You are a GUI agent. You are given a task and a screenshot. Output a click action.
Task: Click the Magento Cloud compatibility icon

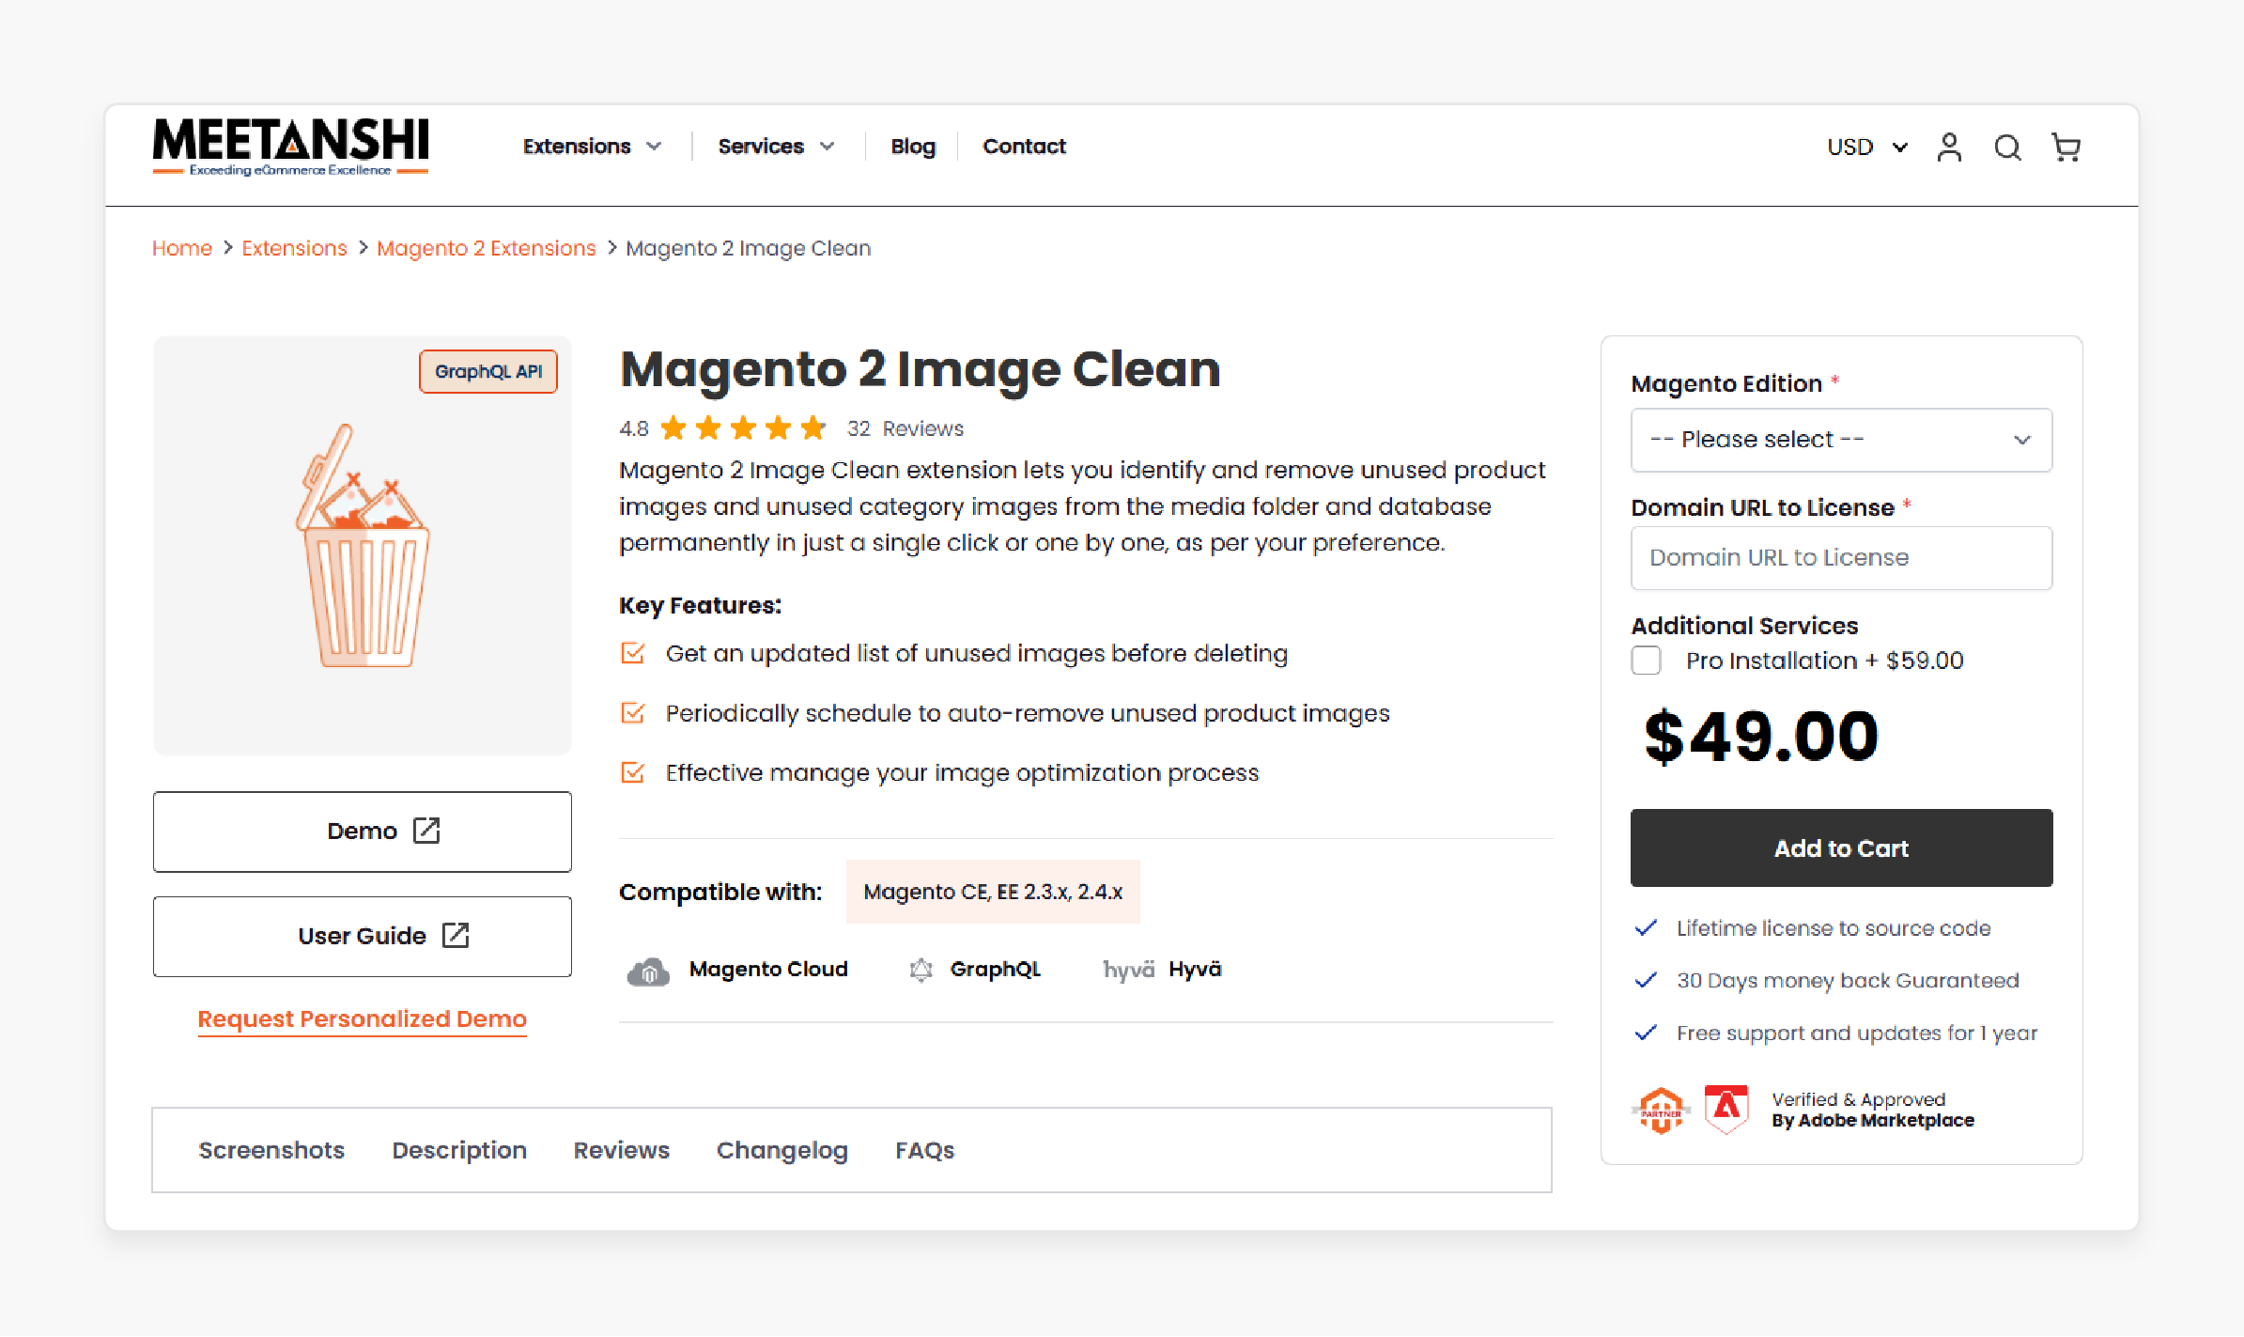(647, 970)
